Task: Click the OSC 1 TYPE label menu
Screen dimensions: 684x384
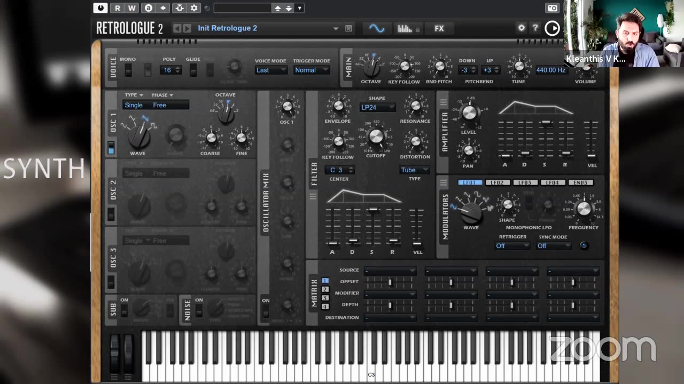Action: point(134,95)
